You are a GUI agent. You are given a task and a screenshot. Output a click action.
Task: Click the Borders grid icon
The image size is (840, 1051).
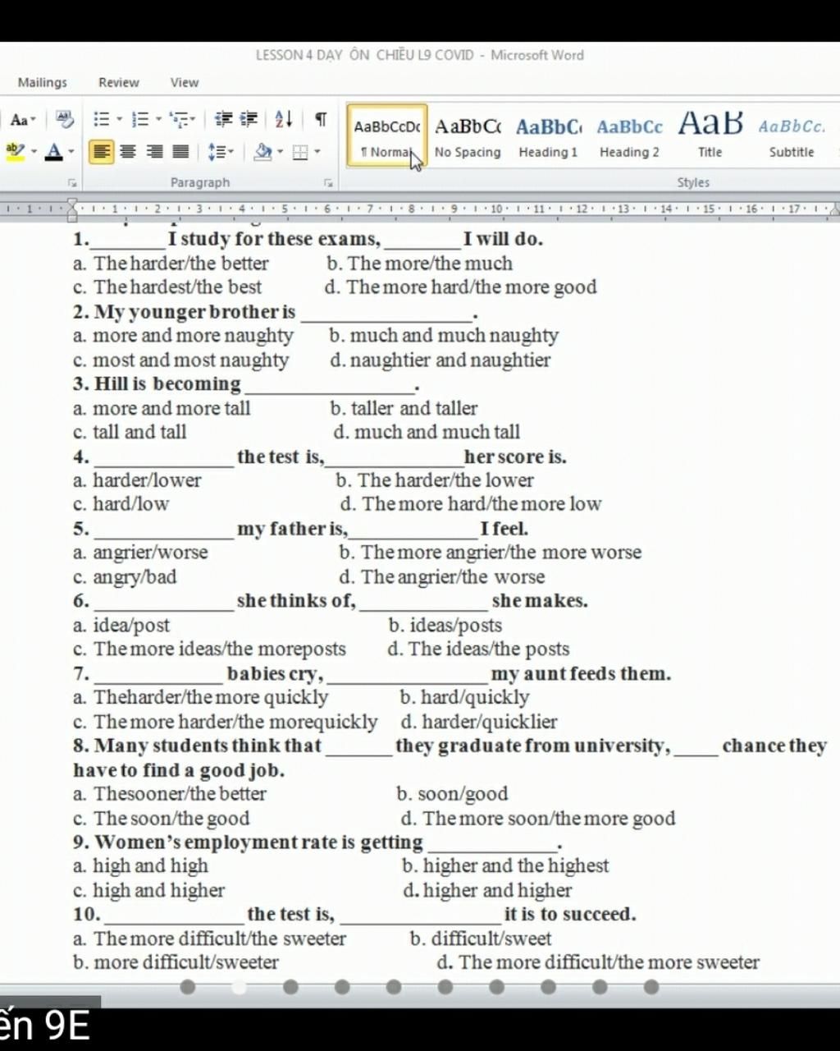pos(301,152)
